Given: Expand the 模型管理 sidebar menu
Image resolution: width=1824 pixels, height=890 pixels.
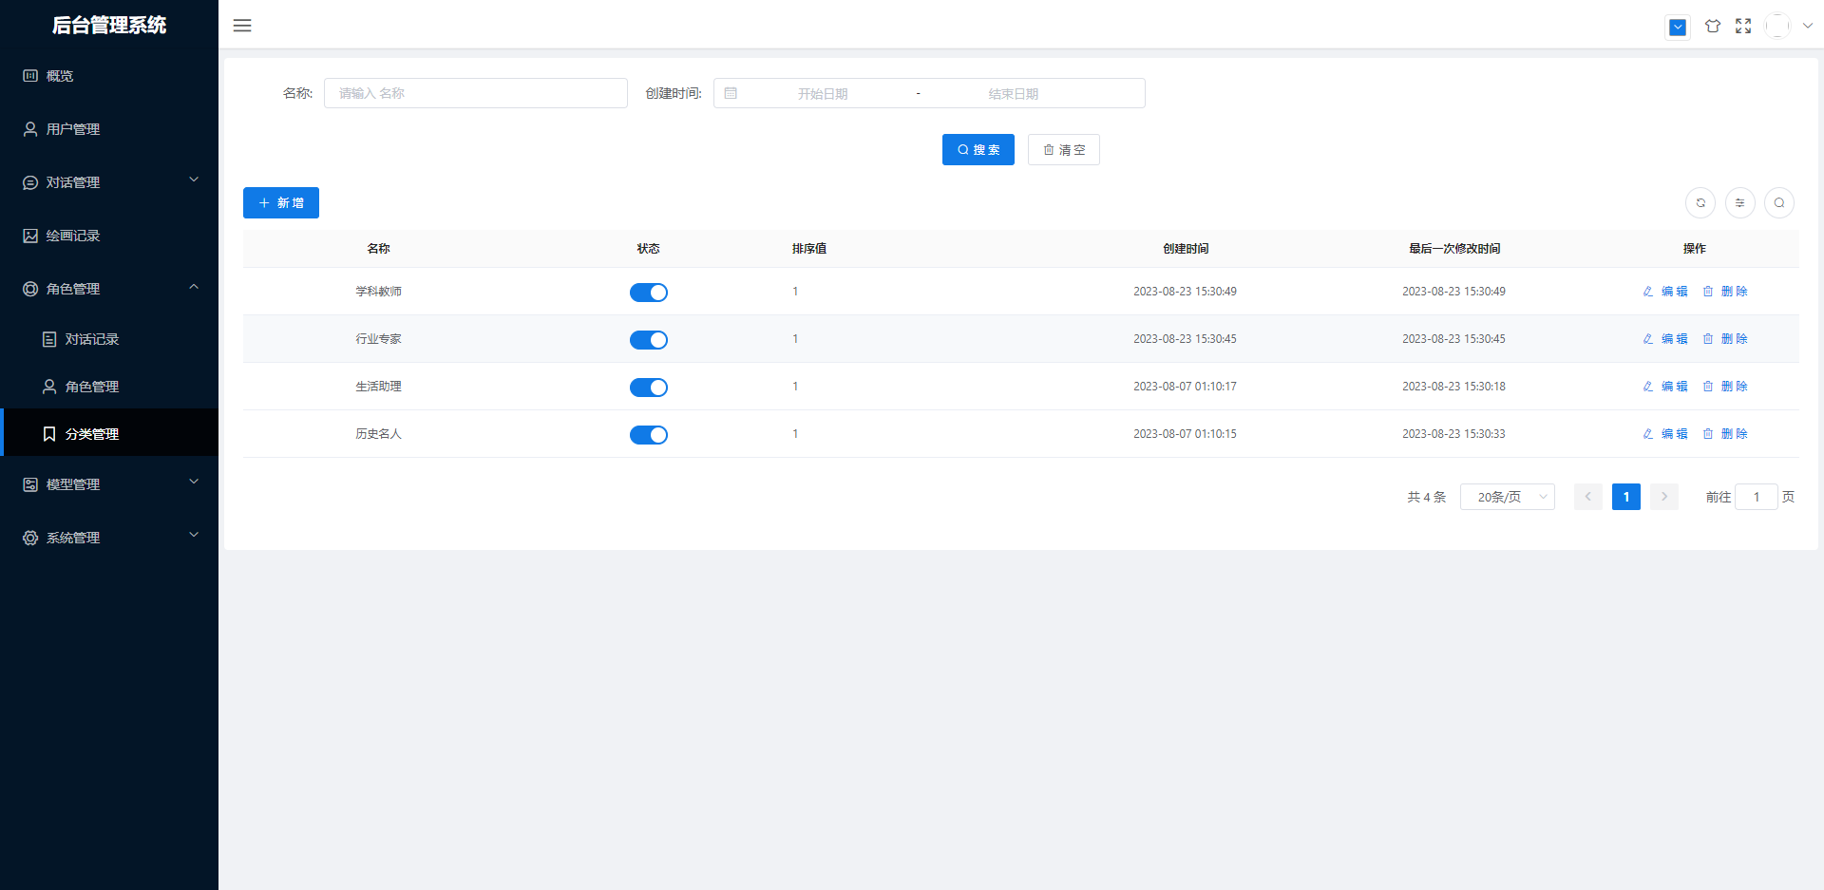Looking at the screenshot, I should tap(109, 484).
